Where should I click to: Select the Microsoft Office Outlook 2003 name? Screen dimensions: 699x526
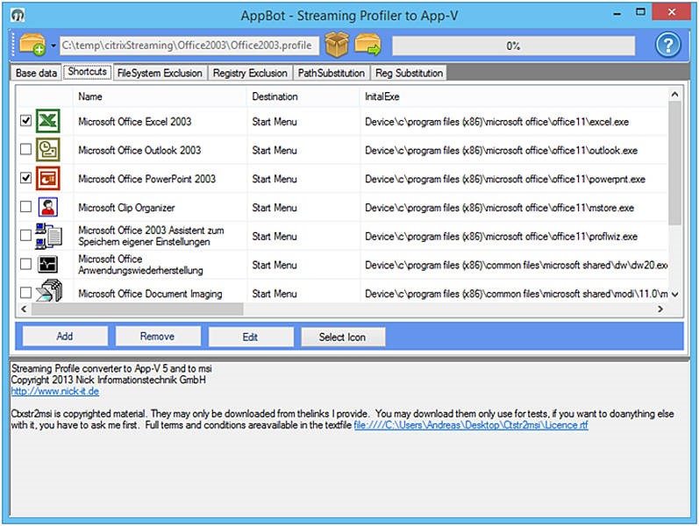tap(139, 150)
